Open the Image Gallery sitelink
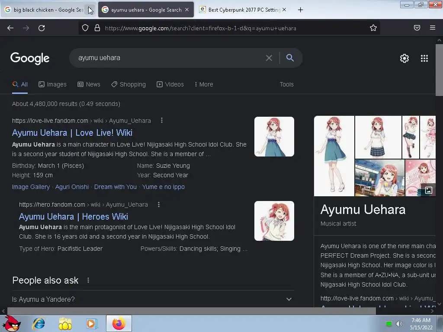The width and height of the screenshot is (443, 332). tap(31, 187)
